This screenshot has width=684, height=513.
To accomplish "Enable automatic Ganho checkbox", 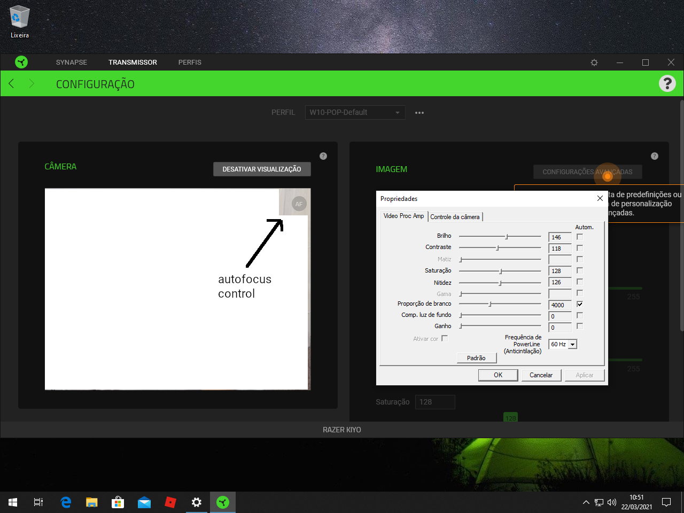I will [580, 326].
